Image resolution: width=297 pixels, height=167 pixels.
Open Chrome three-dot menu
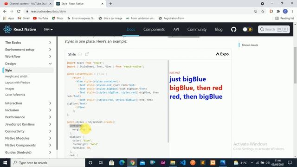click(x=292, y=11)
